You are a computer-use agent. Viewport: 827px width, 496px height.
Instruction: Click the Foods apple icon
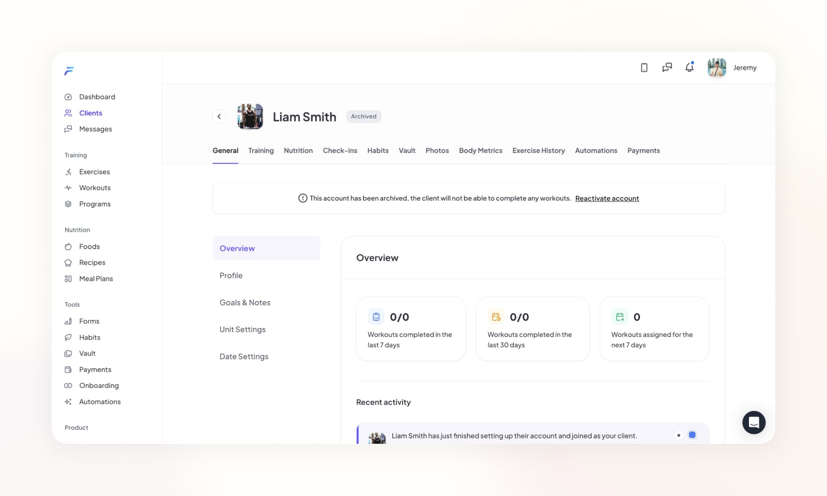[68, 247]
